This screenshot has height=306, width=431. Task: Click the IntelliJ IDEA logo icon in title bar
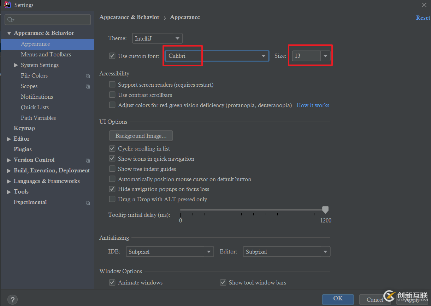tap(8, 5)
